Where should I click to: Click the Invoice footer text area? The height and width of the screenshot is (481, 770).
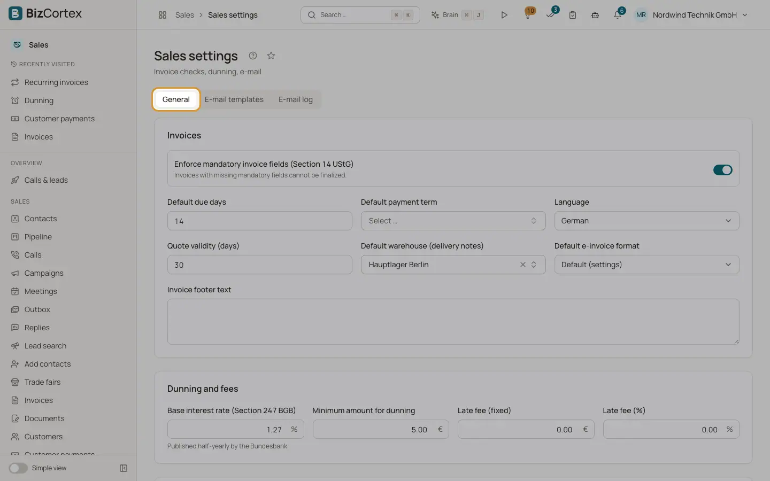[453, 322]
